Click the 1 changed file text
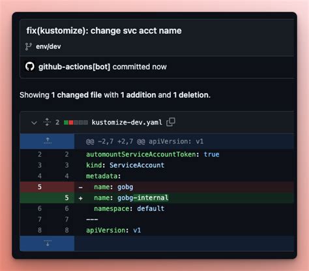The width and height of the screenshot is (309, 271). (x=76, y=95)
